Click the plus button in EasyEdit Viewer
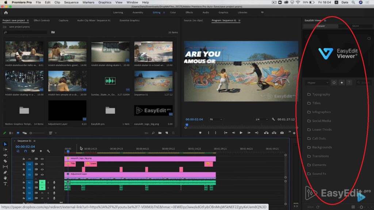 pyautogui.click(x=341, y=83)
